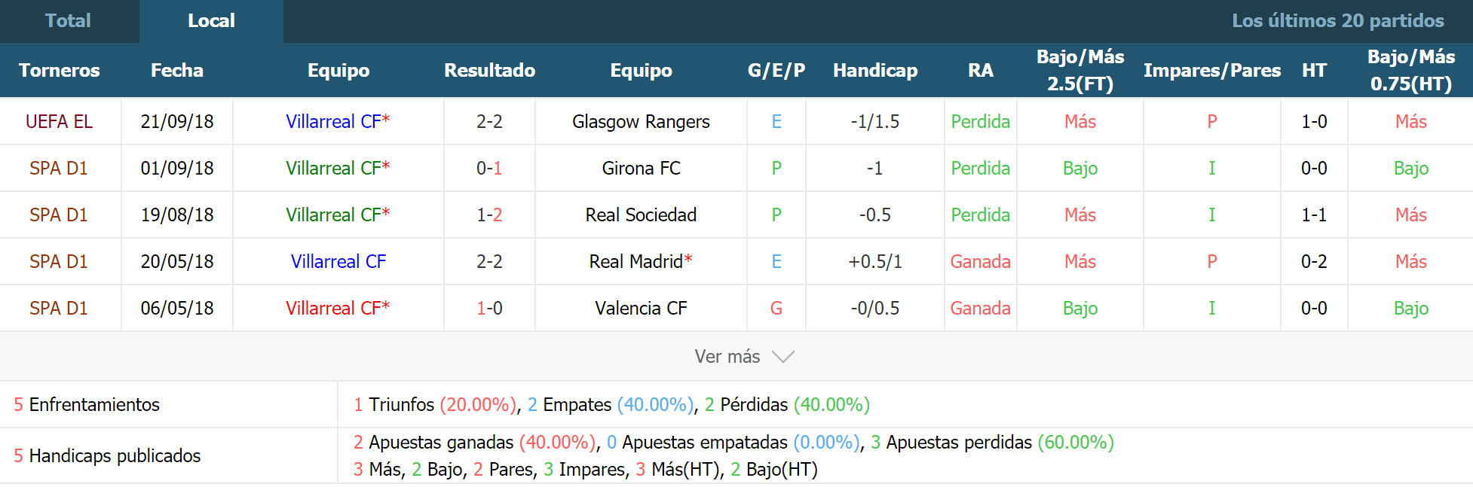Open Glasgow Rangers team link
Screen dimensions: 1473x487
pyautogui.click(x=641, y=122)
